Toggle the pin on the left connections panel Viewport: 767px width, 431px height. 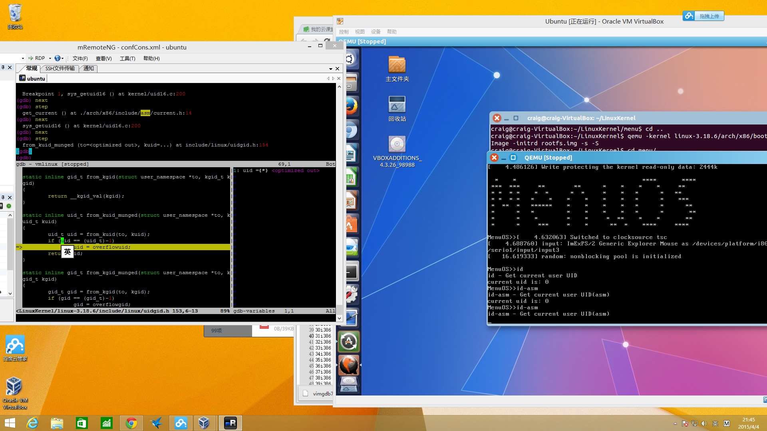coord(3,67)
